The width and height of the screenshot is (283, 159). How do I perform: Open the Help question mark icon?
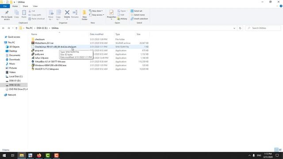281,6
